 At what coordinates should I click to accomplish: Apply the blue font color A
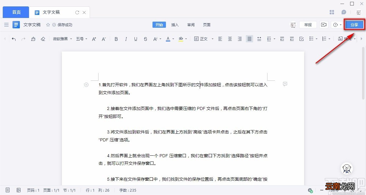pos(168,39)
